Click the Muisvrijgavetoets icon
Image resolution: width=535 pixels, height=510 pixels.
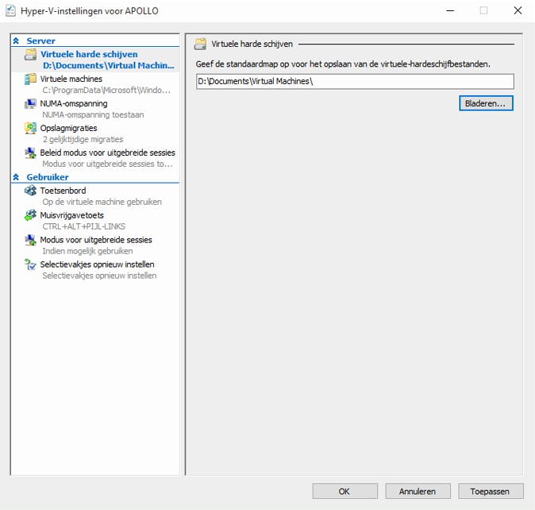click(x=30, y=215)
